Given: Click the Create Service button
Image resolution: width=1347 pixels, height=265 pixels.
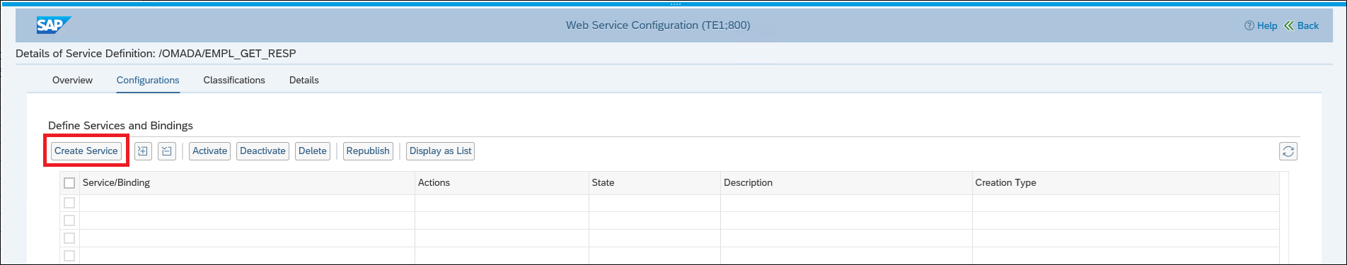Looking at the screenshot, I should pos(86,151).
